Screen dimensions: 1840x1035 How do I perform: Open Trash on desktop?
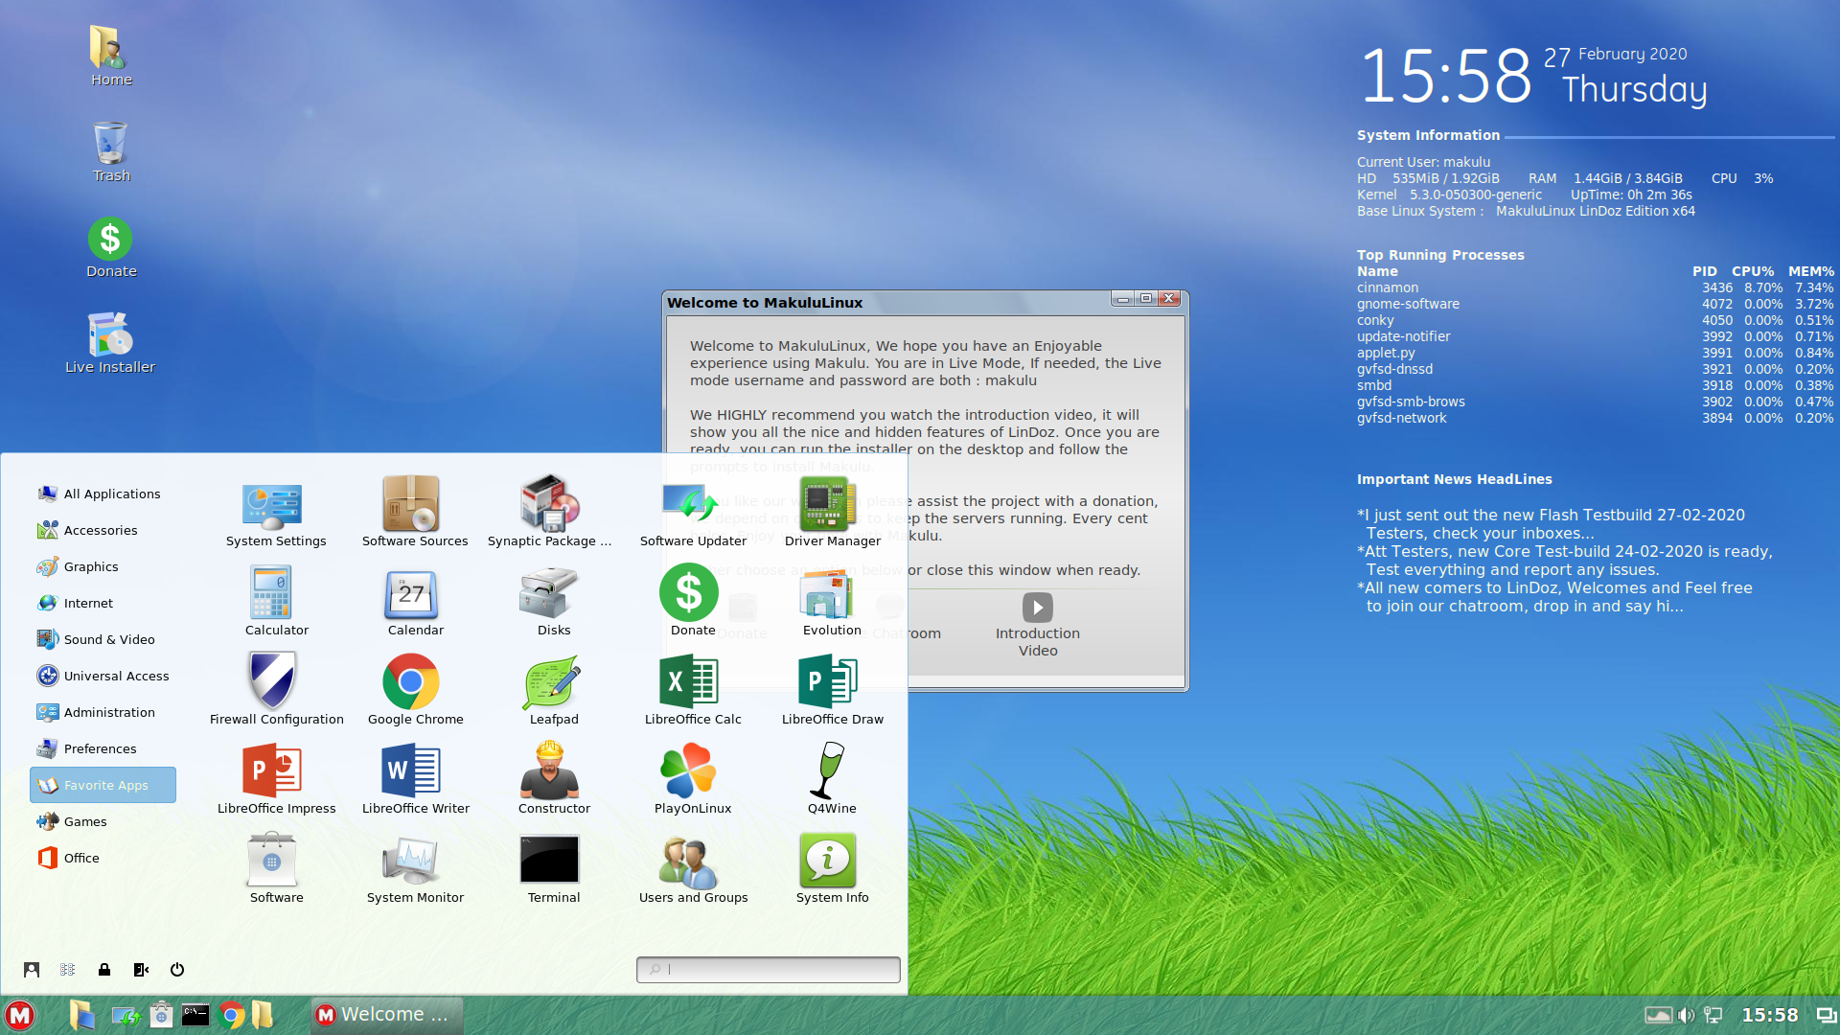click(110, 151)
